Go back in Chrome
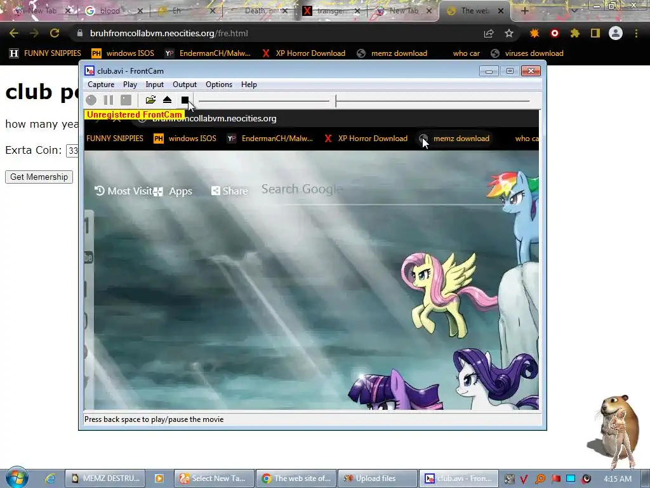650x488 pixels. pyautogui.click(x=14, y=33)
